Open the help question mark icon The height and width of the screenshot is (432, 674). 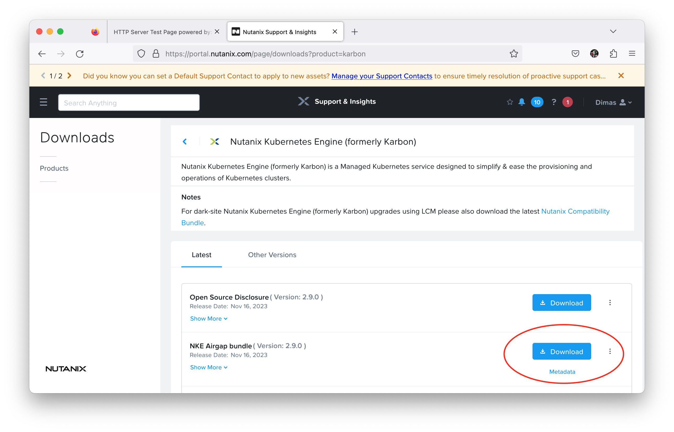tap(554, 102)
